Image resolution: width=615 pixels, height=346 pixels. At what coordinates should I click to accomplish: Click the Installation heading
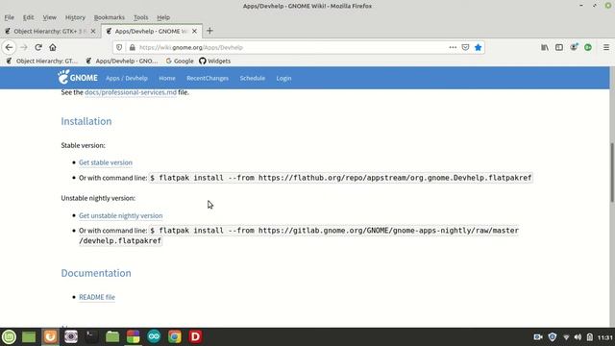pos(86,121)
